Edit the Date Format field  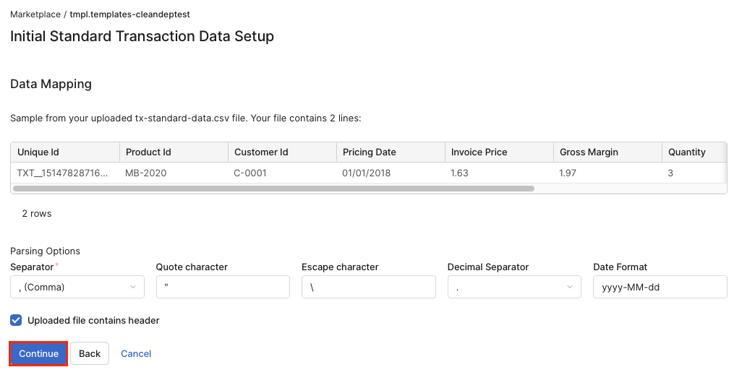click(660, 287)
